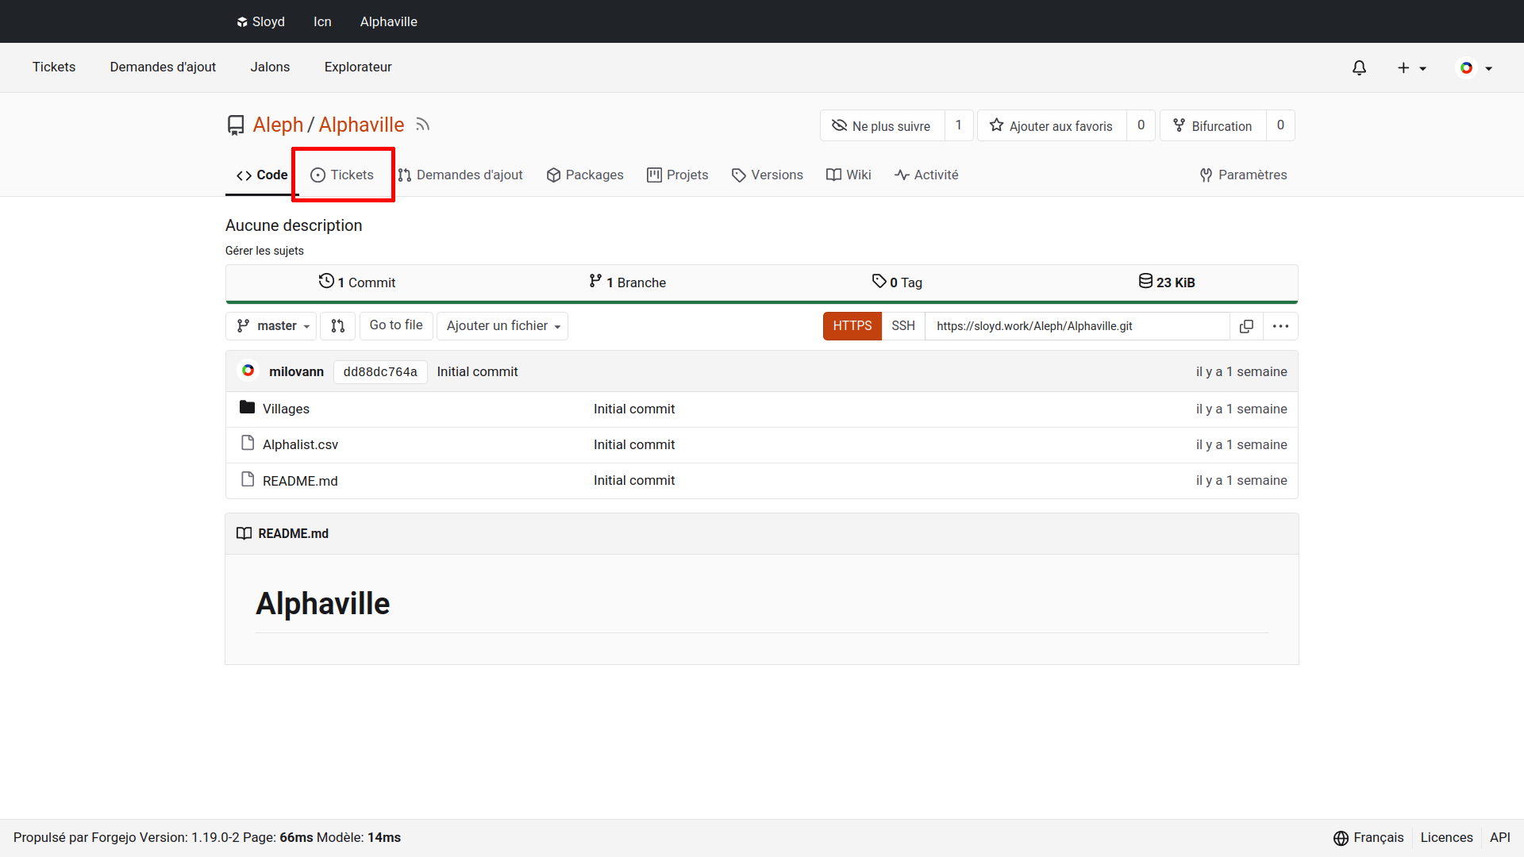Viewport: 1524px width, 857px height.
Task: Open the Villages folder
Action: click(x=286, y=409)
